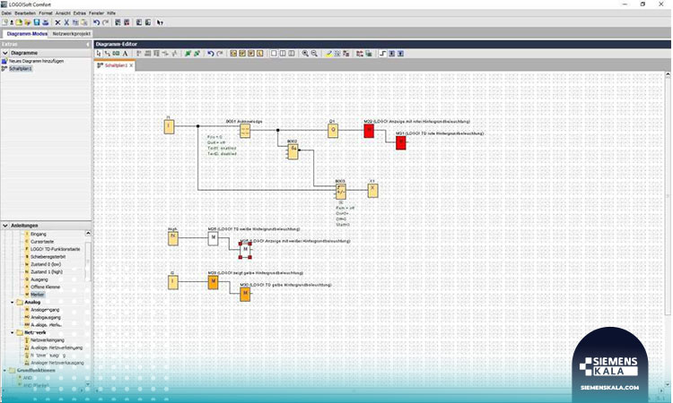
Task: Select Schaltplan1 in the Diagramme list
Action: tap(21, 69)
